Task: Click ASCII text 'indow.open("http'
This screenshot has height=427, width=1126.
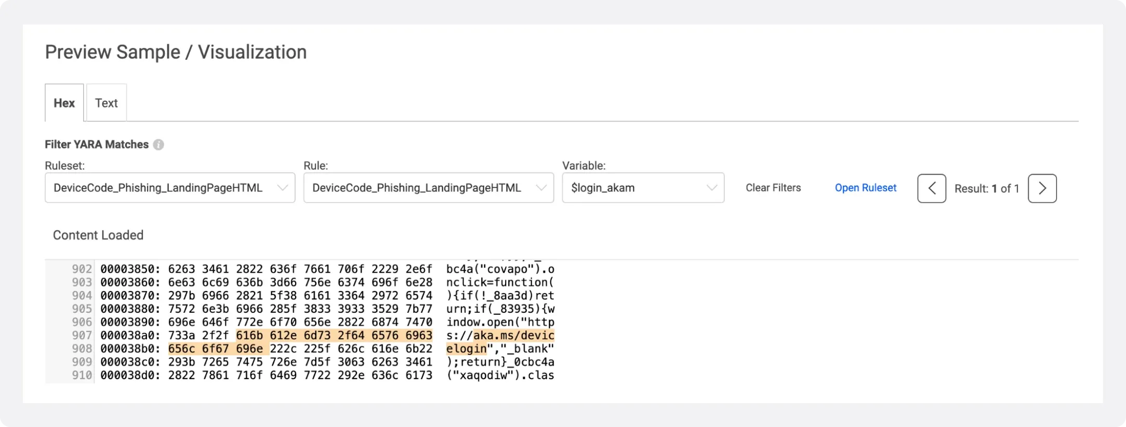Action: pyautogui.click(x=500, y=322)
